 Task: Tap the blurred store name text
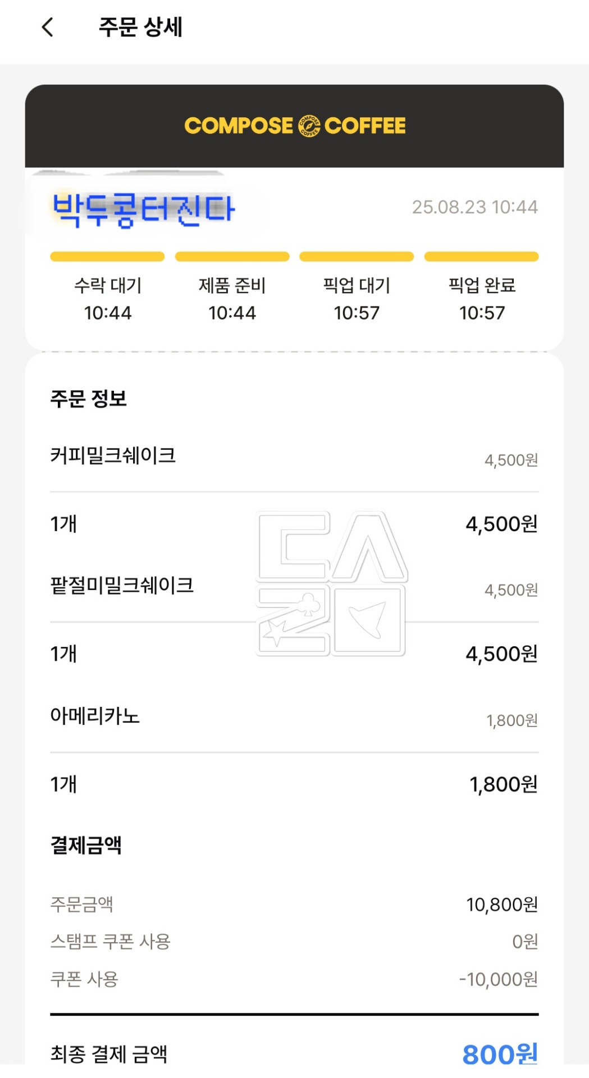coord(143,209)
